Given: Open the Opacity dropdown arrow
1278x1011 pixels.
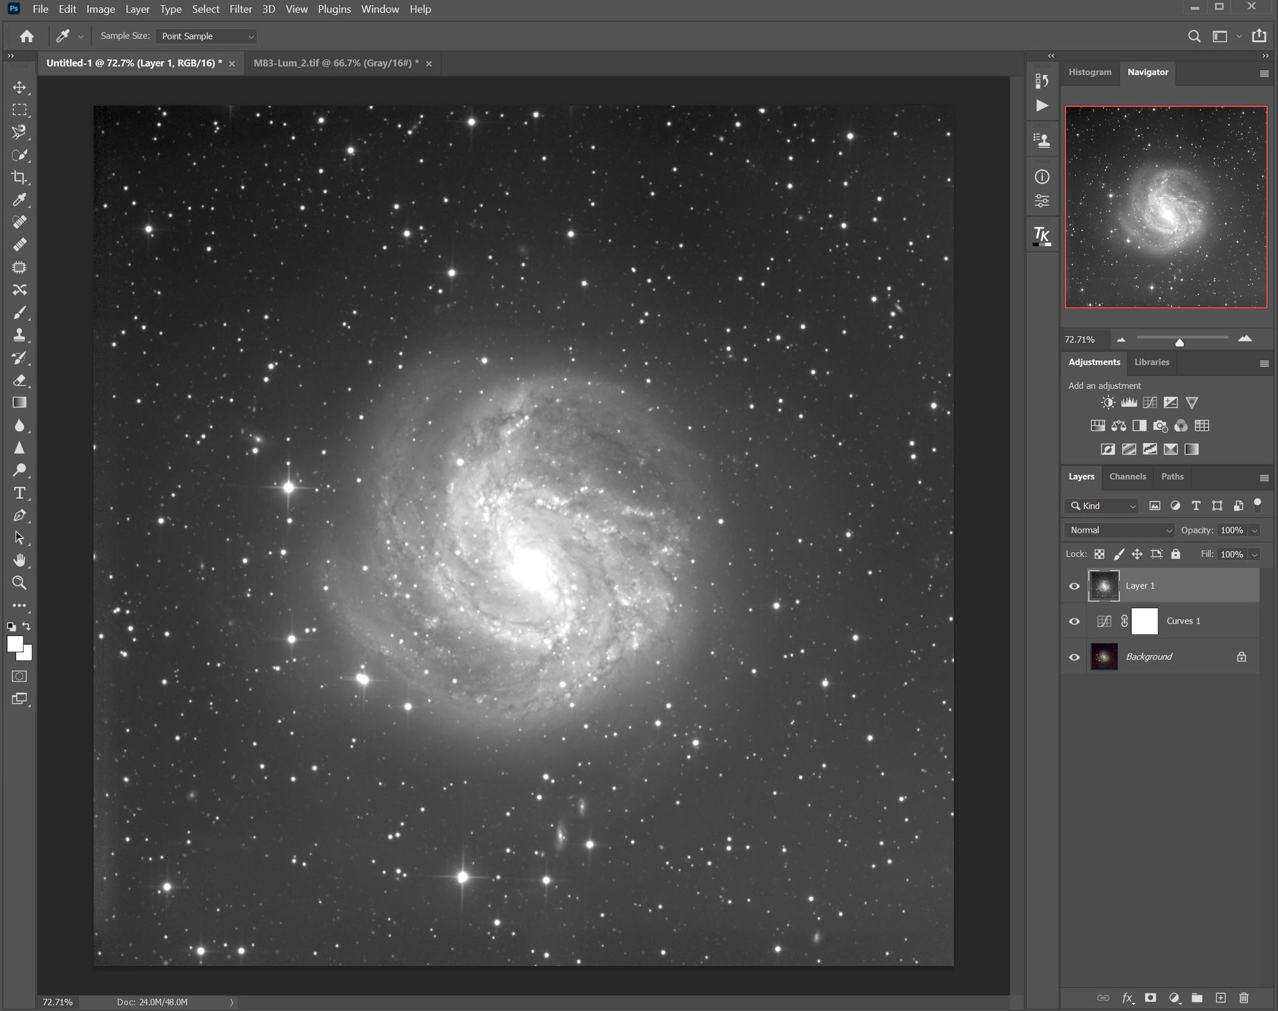Looking at the screenshot, I should [x=1254, y=530].
